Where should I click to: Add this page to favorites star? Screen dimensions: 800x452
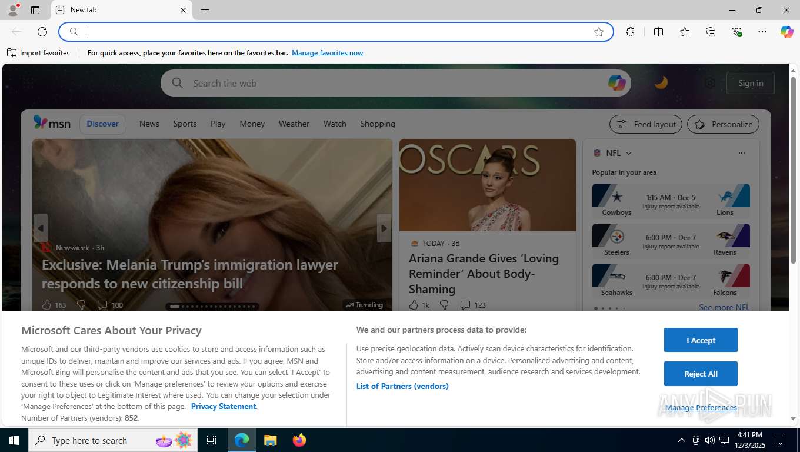click(x=599, y=32)
